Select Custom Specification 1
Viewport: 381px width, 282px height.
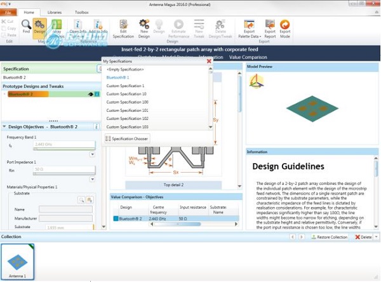[125, 86]
